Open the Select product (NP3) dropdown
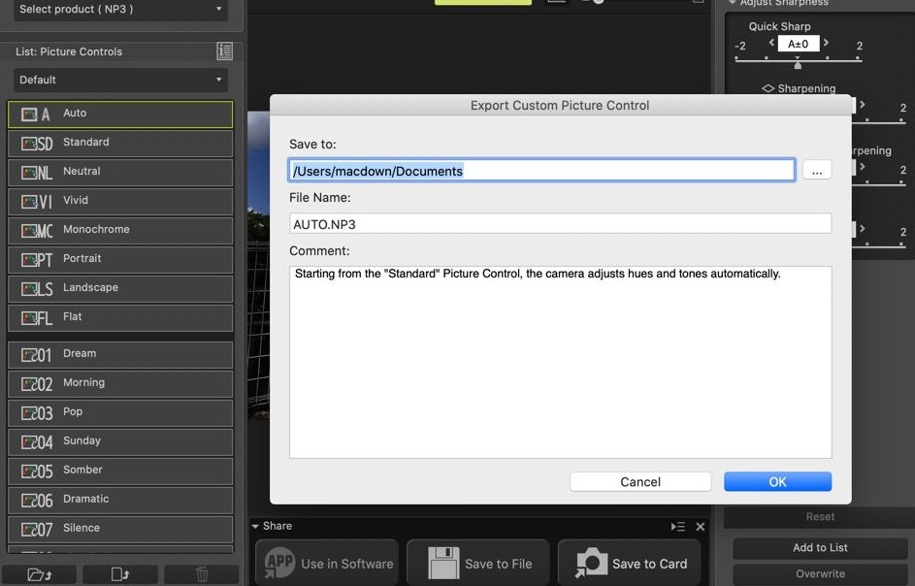This screenshot has width=915, height=586. 121,10
